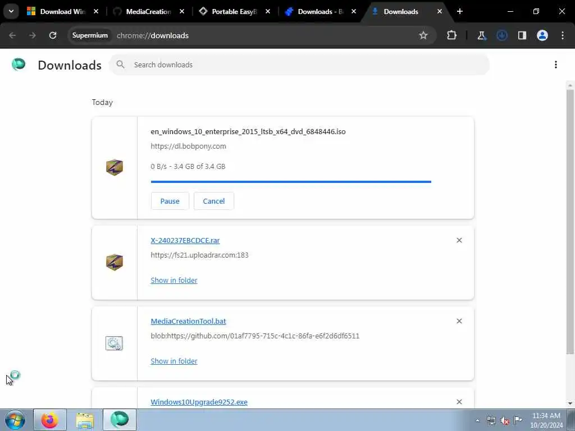Open File Explorer from the taskbar
Image resolution: width=575 pixels, height=431 pixels.
85,420
